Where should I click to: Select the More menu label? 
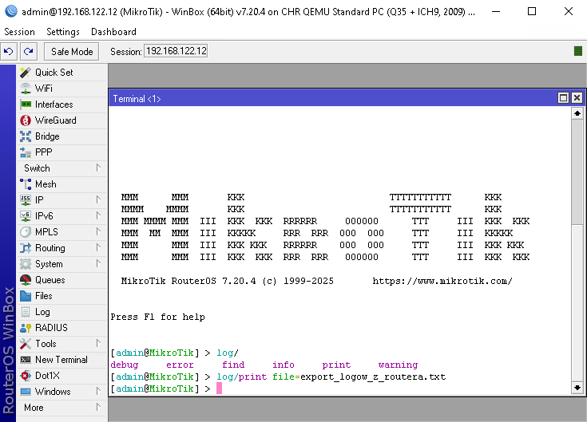coord(34,408)
